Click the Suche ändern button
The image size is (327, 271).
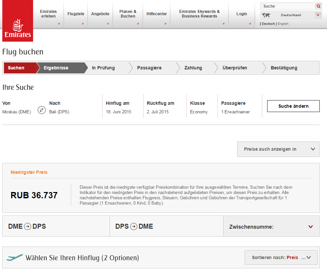click(x=293, y=106)
